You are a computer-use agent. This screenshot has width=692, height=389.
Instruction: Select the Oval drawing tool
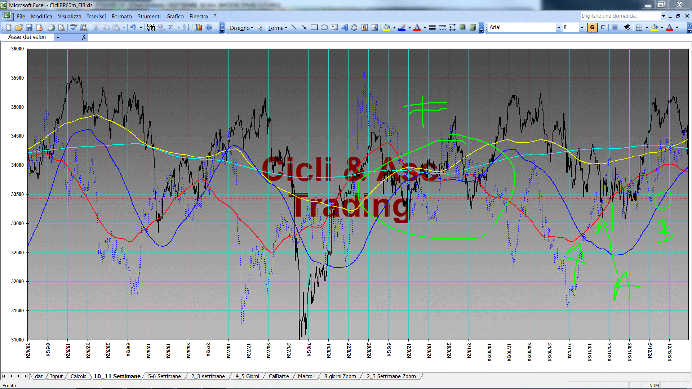pos(324,27)
